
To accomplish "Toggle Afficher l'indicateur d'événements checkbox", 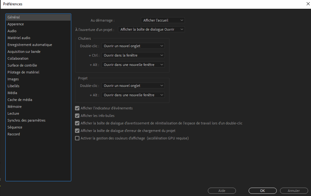I will coord(77,108).
